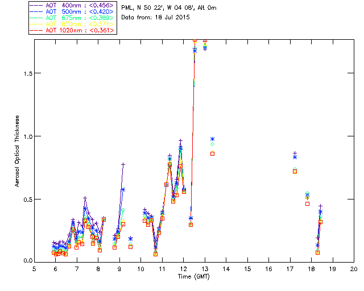The width and height of the screenshot is (364, 291).
Task: Click the x-axis tick label 5
Action: click(35, 269)
